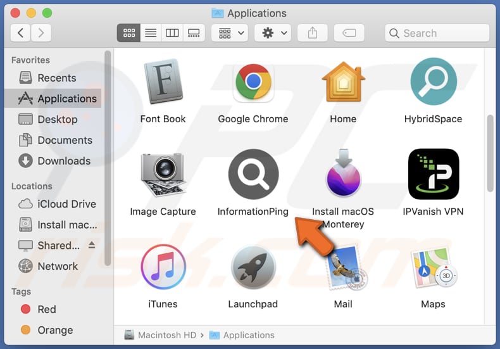Select the IPVanish VPN app icon
This screenshot has width=500, height=349.
point(434,174)
